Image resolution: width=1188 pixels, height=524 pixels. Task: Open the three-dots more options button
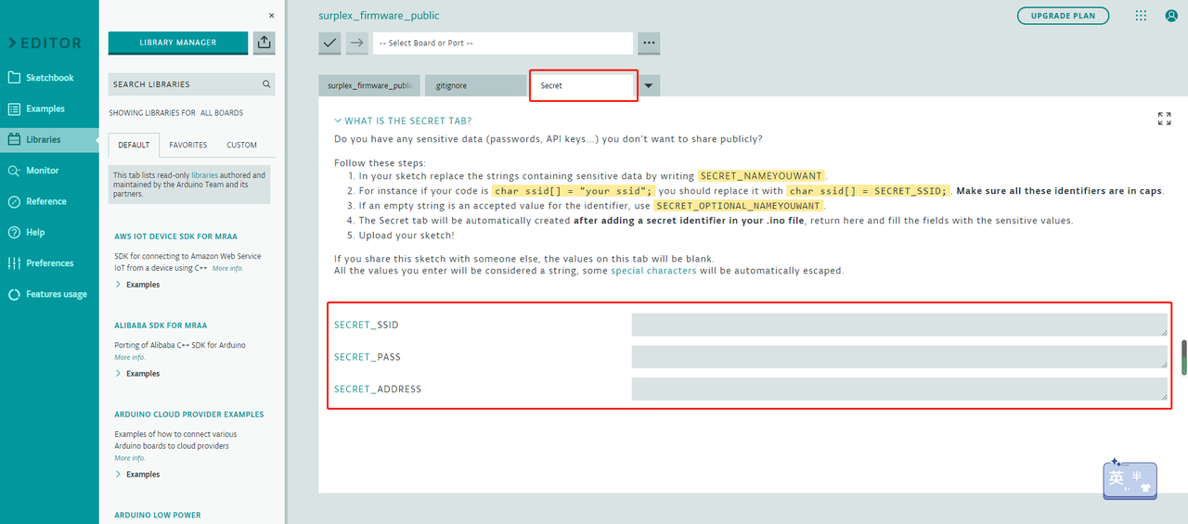click(x=649, y=43)
